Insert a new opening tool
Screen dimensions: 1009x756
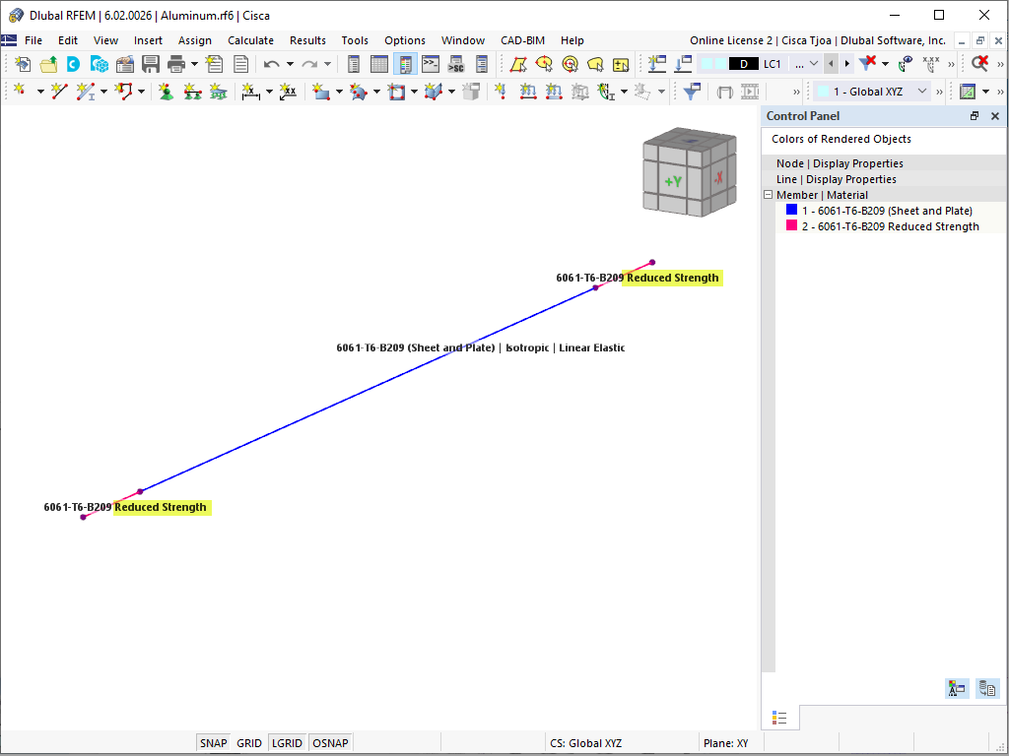click(396, 92)
